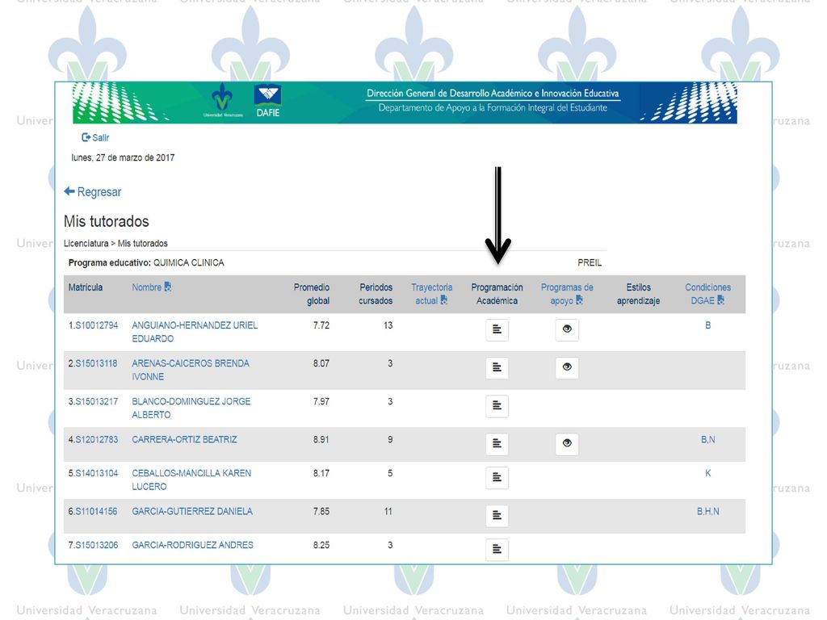The width and height of the screenshot is (827, 620).
Task: Open matrícula S12012783
Action: (x=97, y=439)
